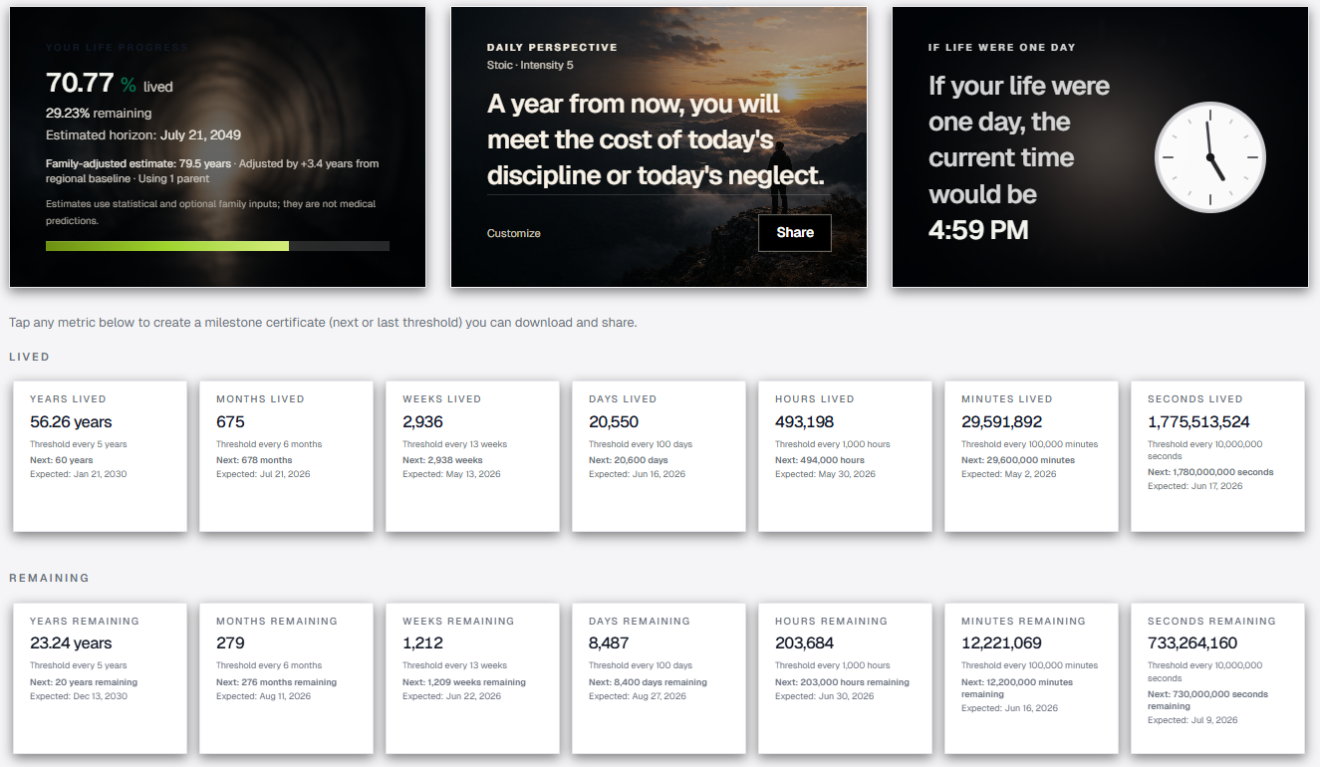Click 'Next: 20,600 days' text

(x=630, y=460)
